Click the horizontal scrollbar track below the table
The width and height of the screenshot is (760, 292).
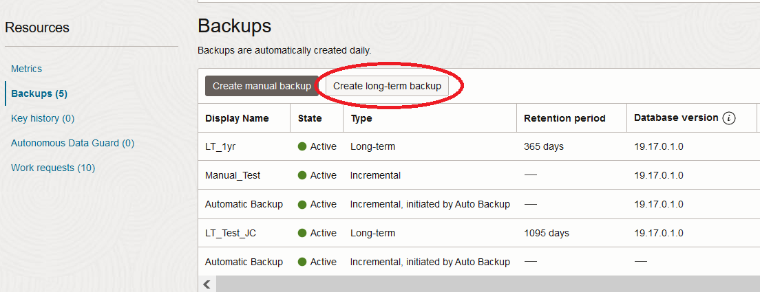pyautogui.click(x=482, y=284)
